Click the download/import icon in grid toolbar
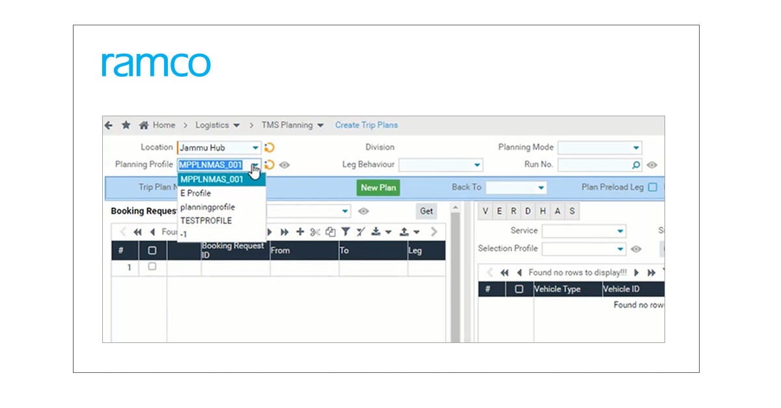The height and width of the screenshot is (408, 781). tap(376, 232)
